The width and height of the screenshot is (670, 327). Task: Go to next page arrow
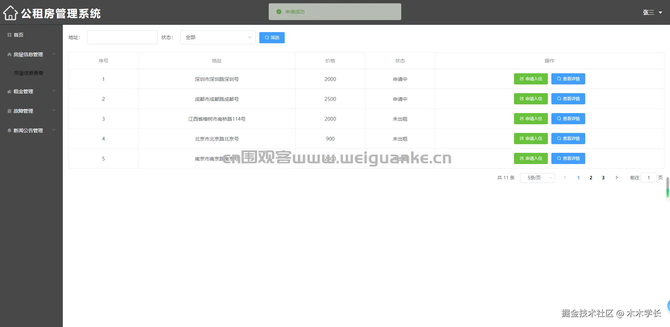pyautogui.click(x=617, y=178)
